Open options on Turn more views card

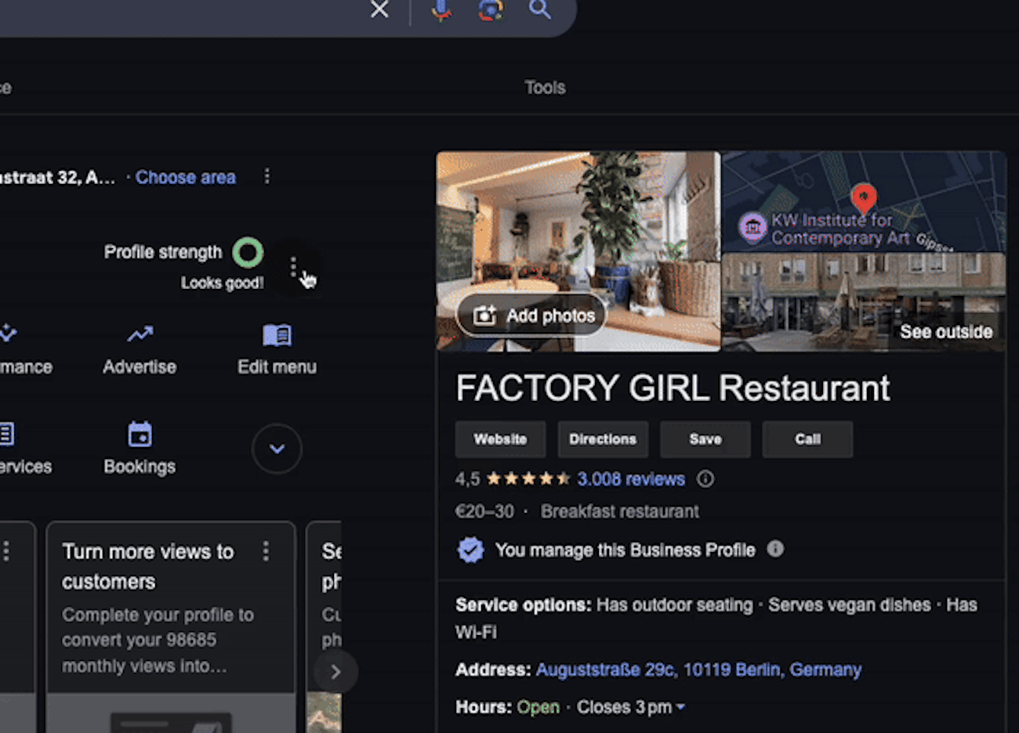pos(266,551)
